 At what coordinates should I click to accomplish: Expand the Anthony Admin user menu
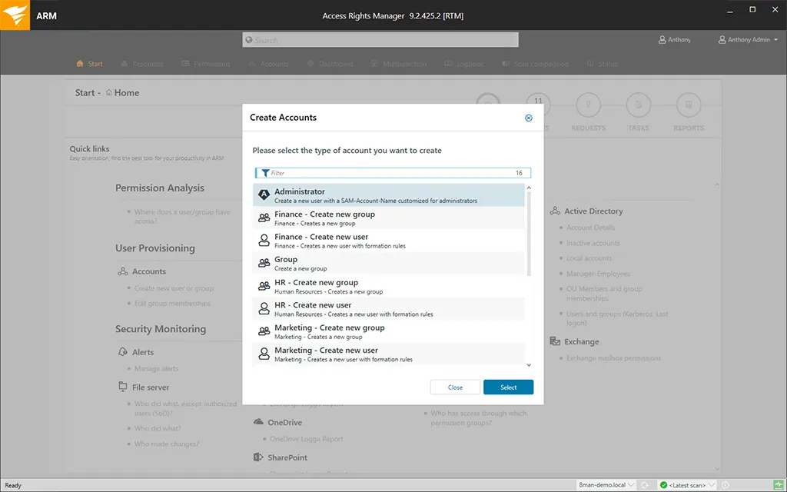[749, 40]
